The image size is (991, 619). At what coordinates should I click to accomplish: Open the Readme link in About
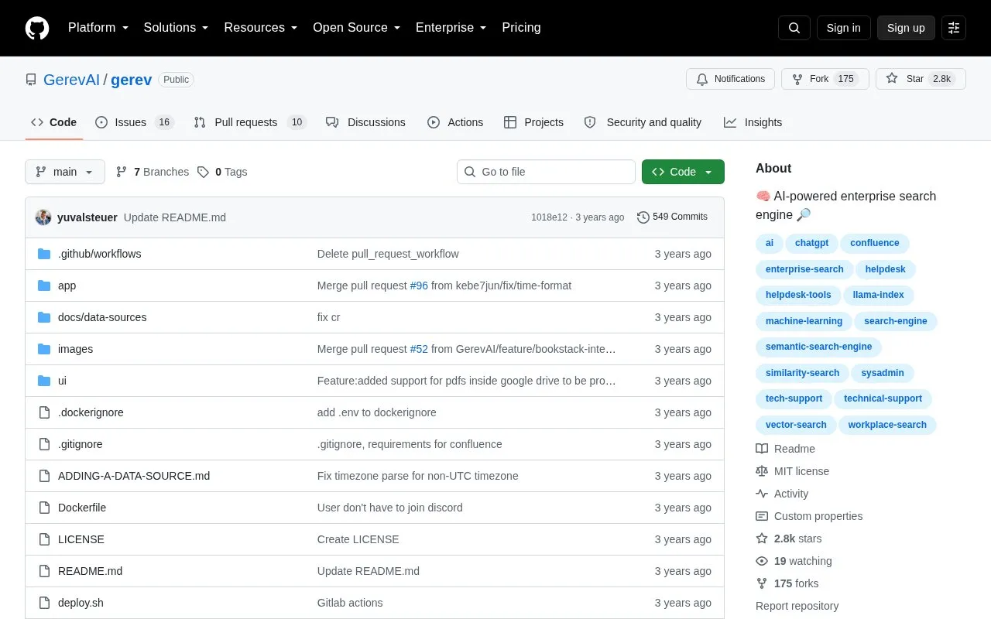786,449
